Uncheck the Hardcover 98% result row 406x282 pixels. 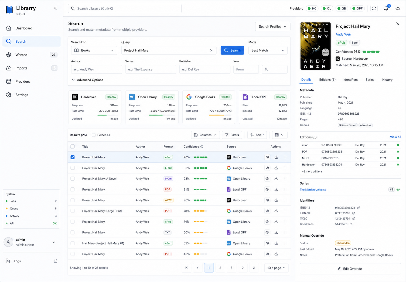point(73,157)
